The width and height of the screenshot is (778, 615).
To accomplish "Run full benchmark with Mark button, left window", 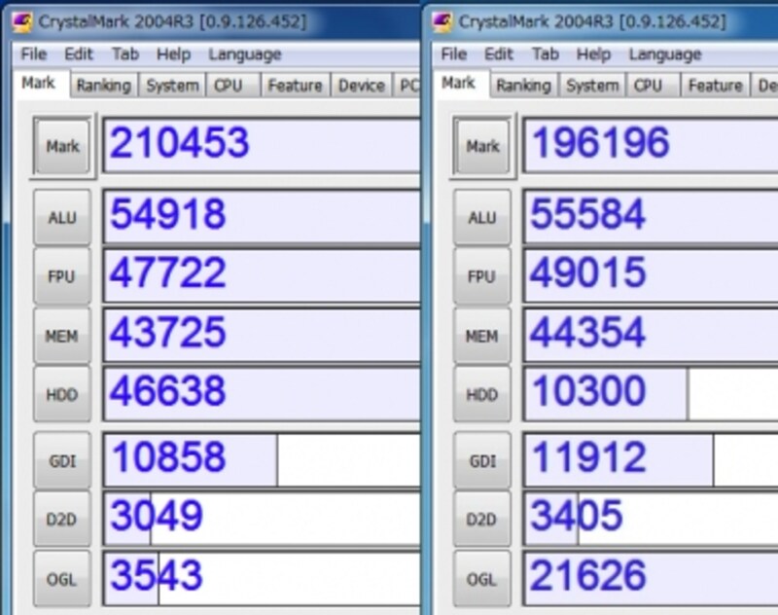I will (x=62, y=146).
